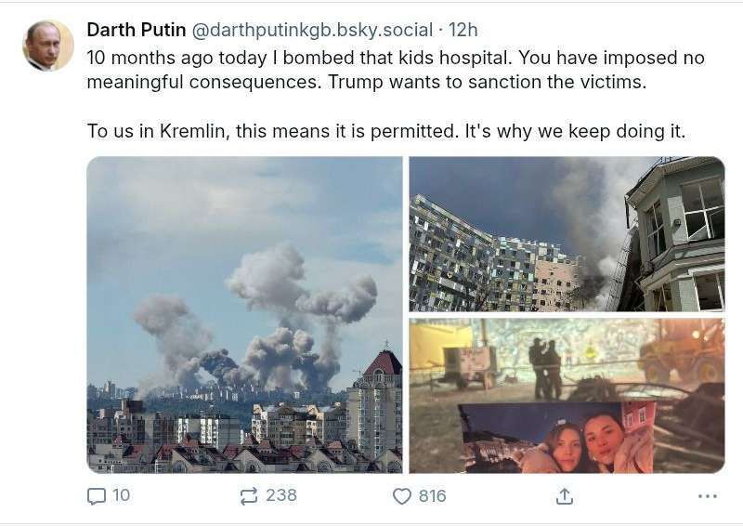Click the reply count of 10
Screen dimensions: 743x526
coord(122,495)
